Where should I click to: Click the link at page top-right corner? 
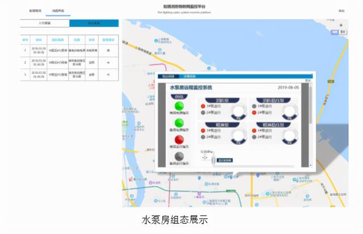click(x=341, y=11)
